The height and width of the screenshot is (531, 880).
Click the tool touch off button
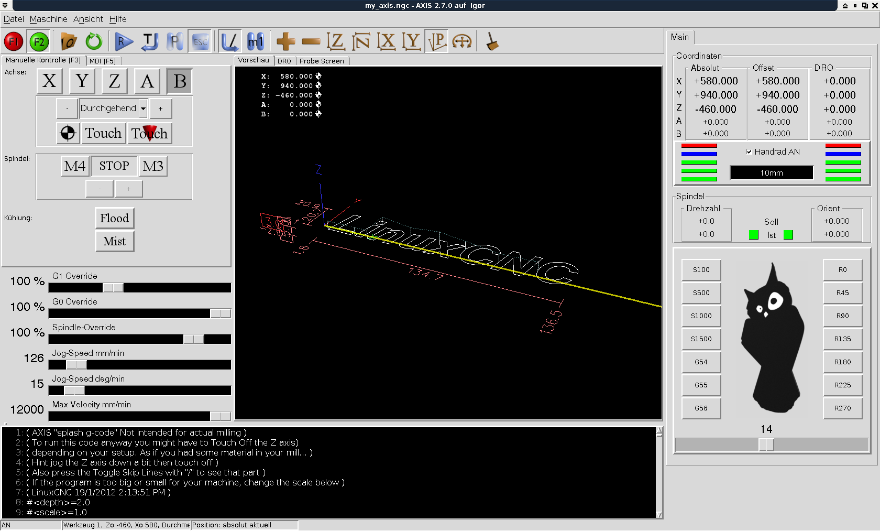[150, 133]
